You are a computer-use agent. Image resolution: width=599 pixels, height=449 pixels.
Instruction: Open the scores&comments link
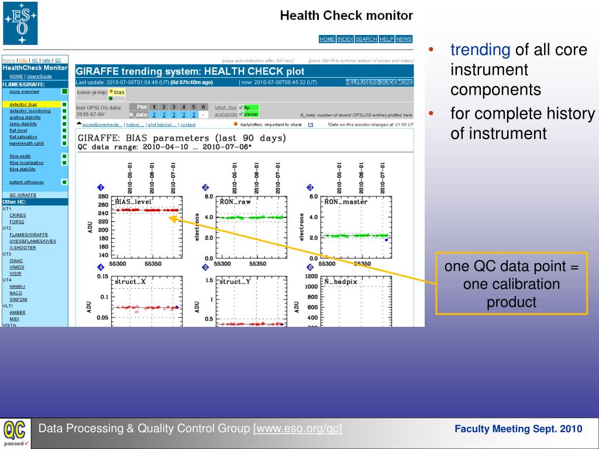click(102, 125)
